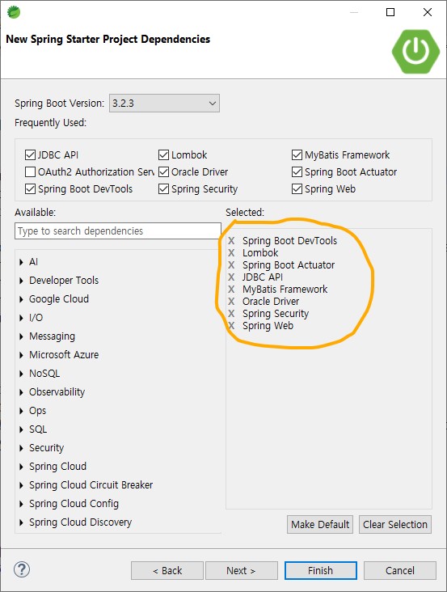Click X beside Spring Boot Actuator in Selected
The image size is (447, 592).
[x=231, y=265]
